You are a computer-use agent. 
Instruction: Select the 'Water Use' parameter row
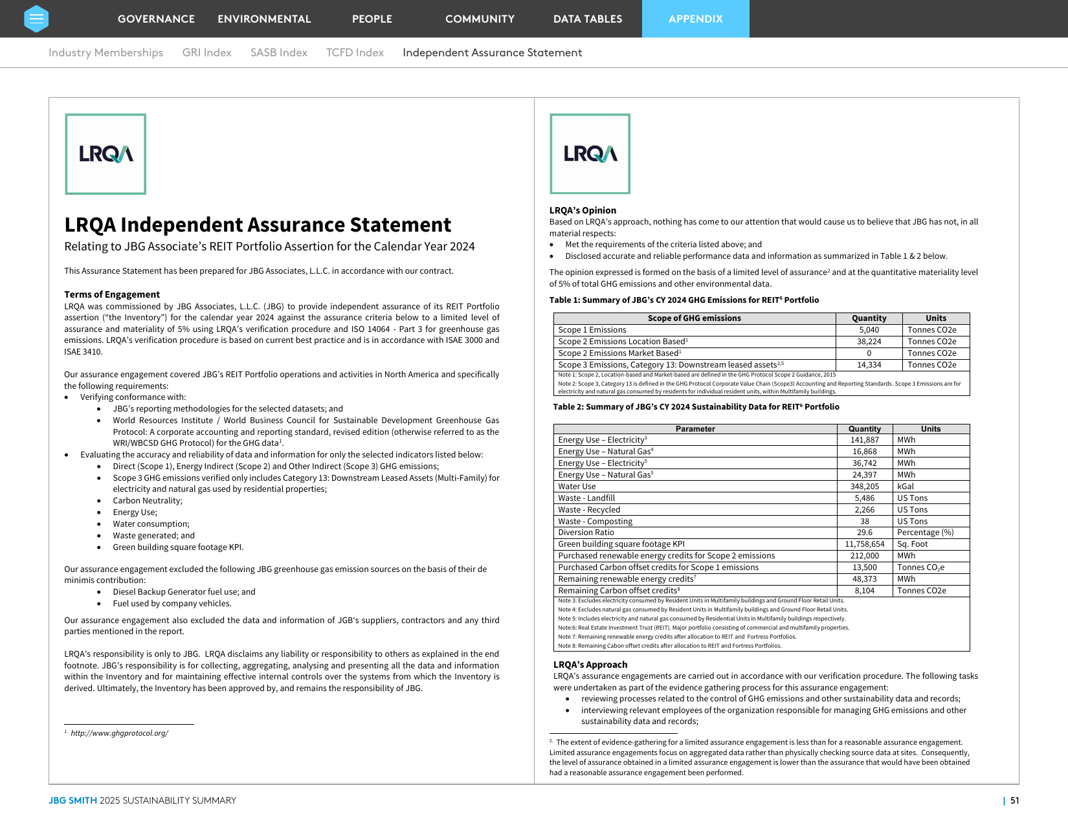tap(762, 487)
